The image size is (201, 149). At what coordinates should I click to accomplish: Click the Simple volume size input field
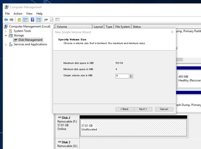click(x=122, y=76)
